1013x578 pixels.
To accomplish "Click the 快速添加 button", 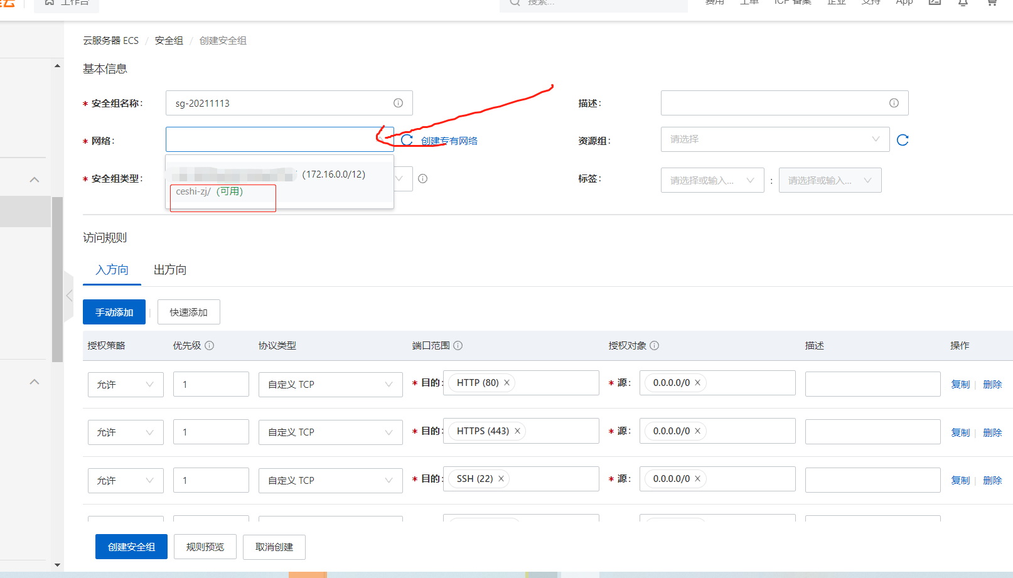I will click(x=188, y=312).
